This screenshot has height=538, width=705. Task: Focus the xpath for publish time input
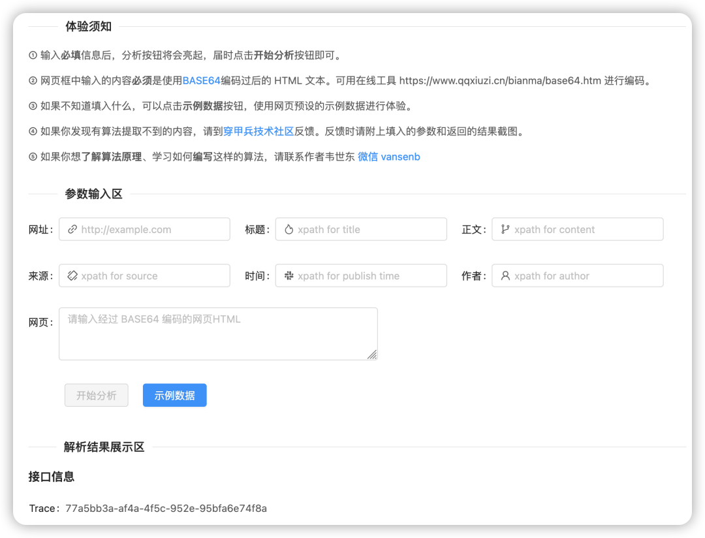coord(361,276)
